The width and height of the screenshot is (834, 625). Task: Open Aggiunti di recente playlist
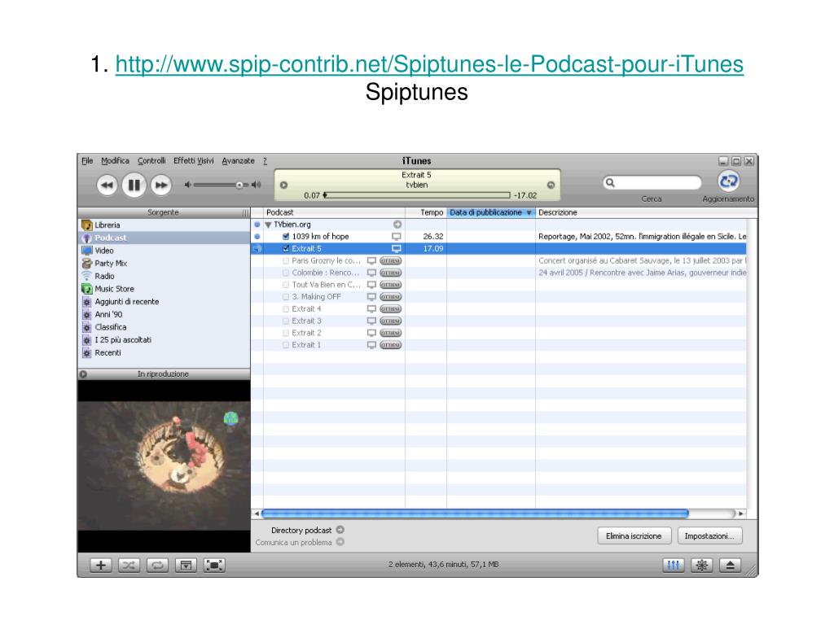(x=164, y=301)
